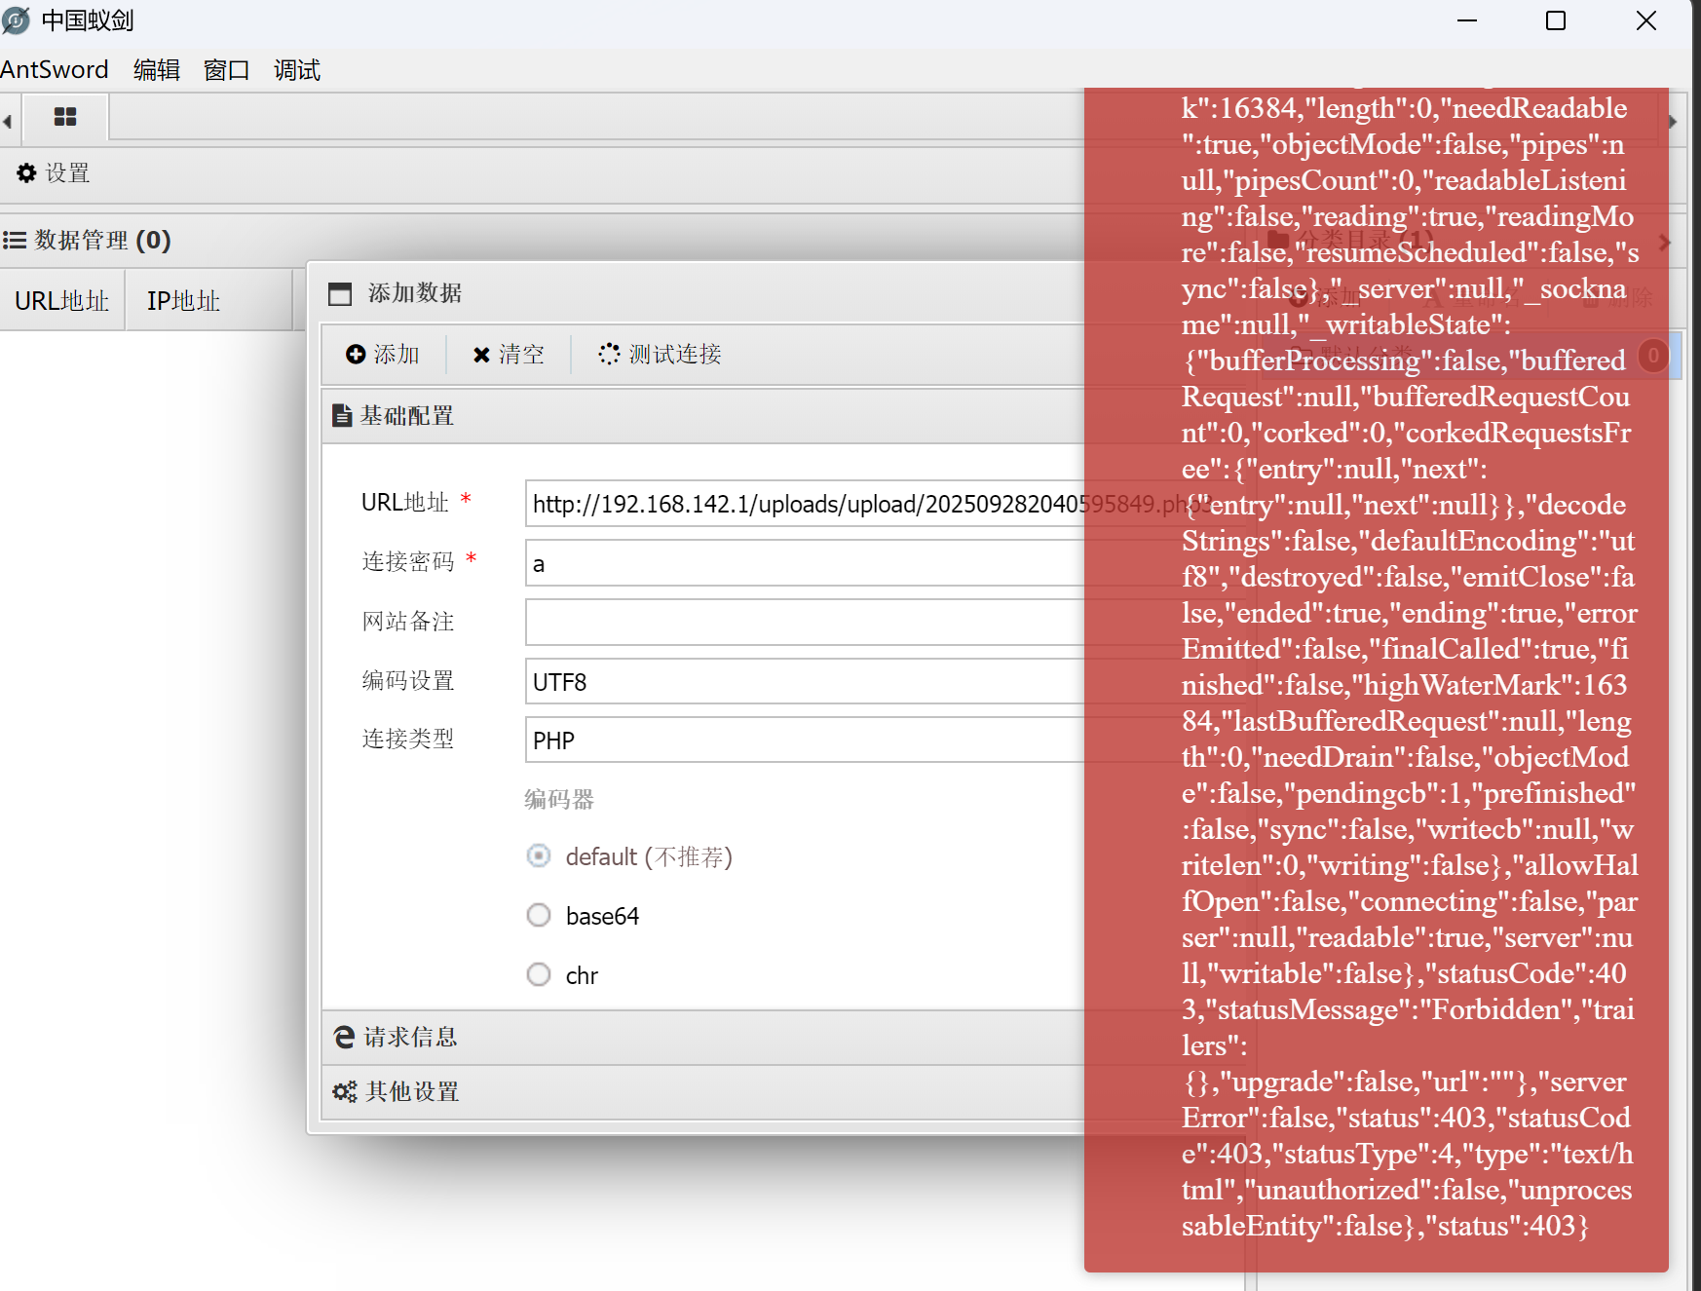The image size is (1701, 1291).
Task: Expand the 其他设置 section
Action: click(703, 1091)
